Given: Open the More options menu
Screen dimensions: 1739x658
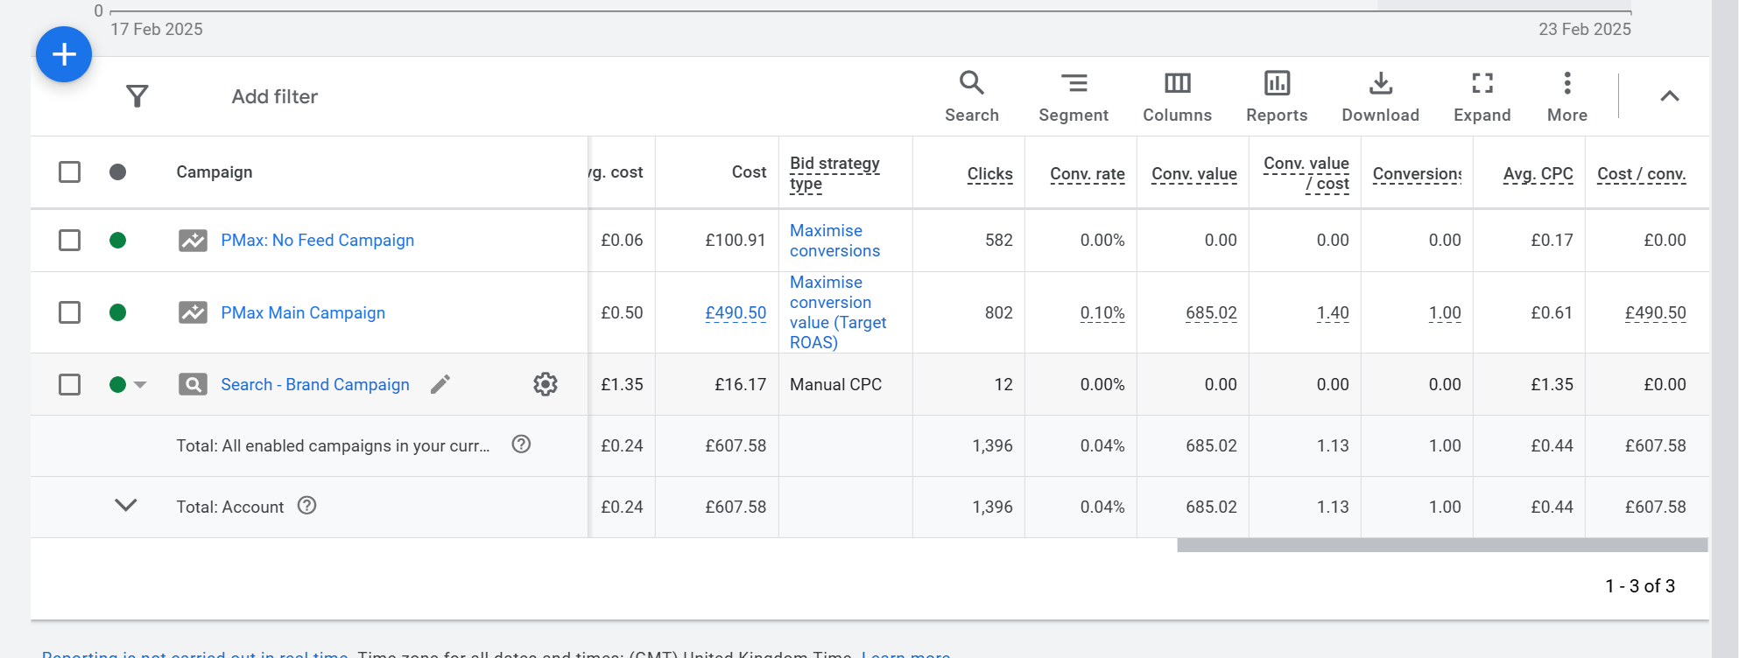Looking at the screenshot, I should click(1567, 95).
